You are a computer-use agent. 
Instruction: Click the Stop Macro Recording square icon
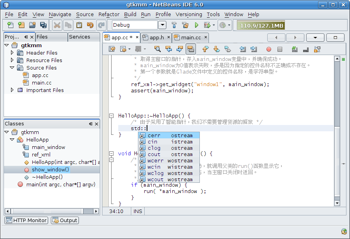click(280, 49)
